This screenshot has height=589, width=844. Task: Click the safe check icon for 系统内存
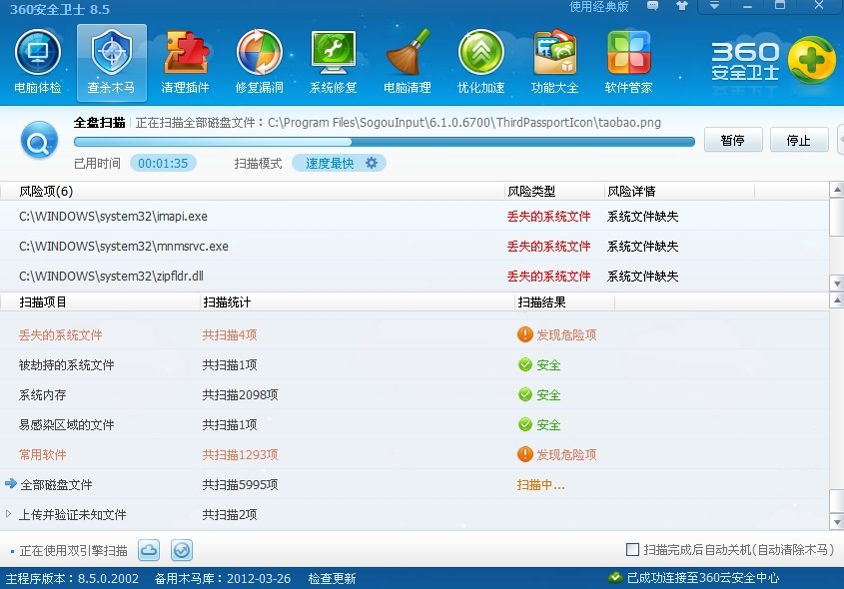pyautogui.click(x=524, y=394)
